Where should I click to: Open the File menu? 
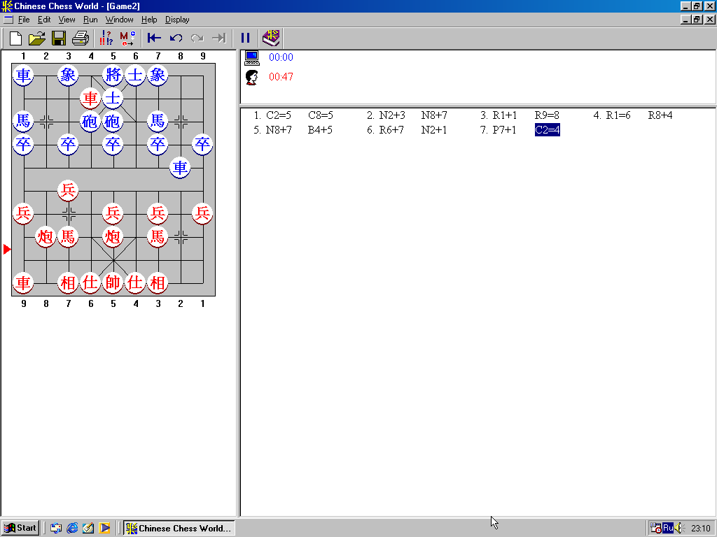(x=24, y=20)
